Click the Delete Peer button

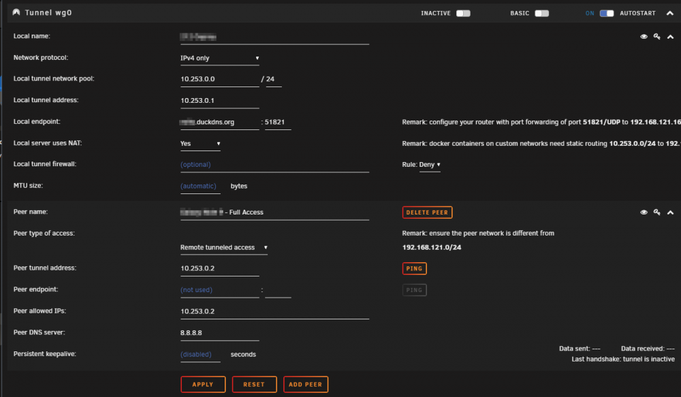428,212
